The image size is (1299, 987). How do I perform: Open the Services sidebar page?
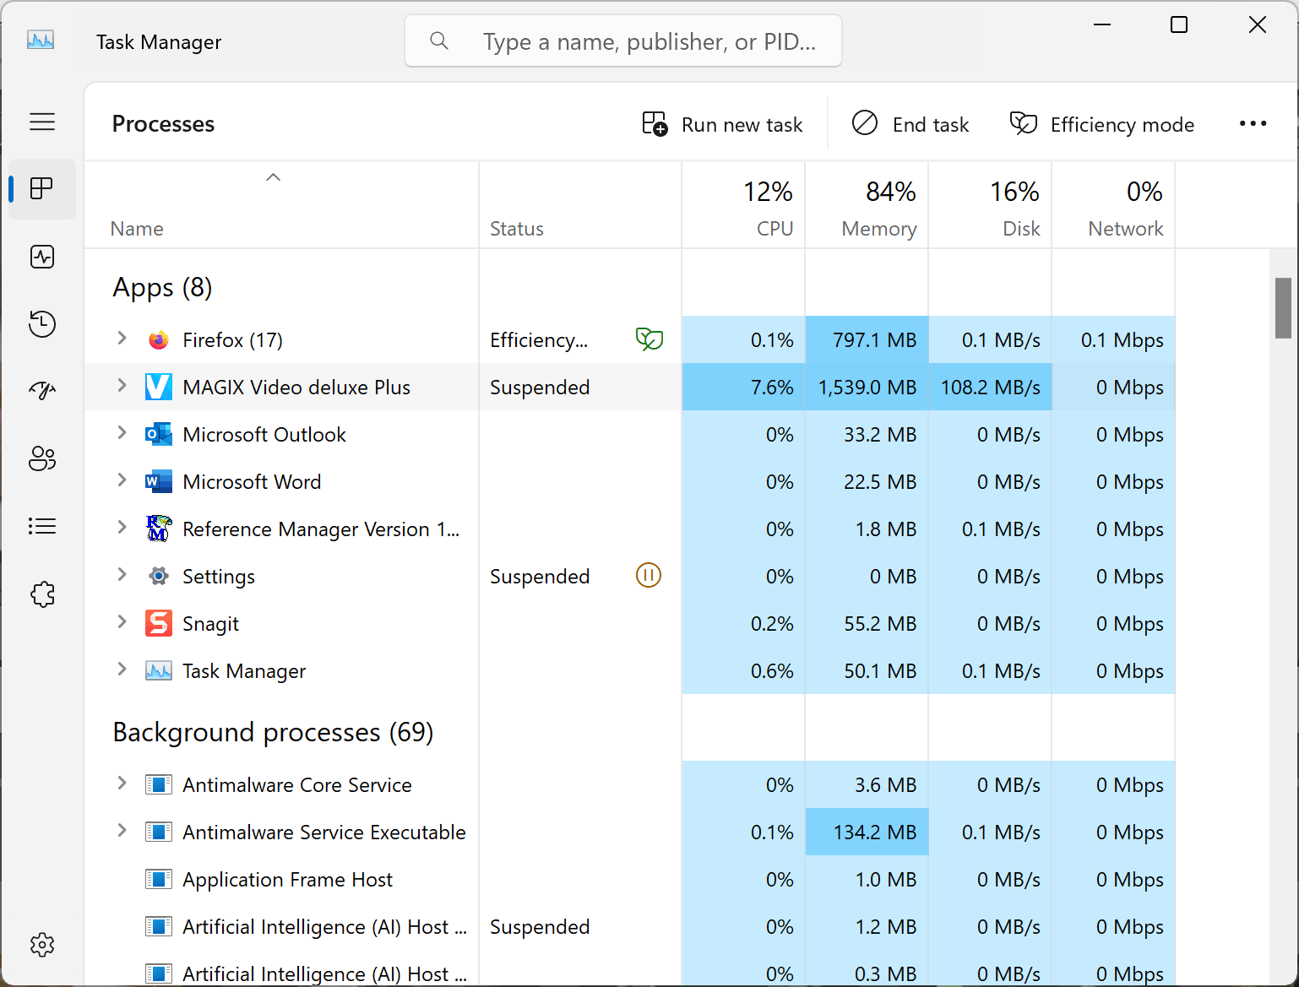pyautogui.click(x=42, y=594)
